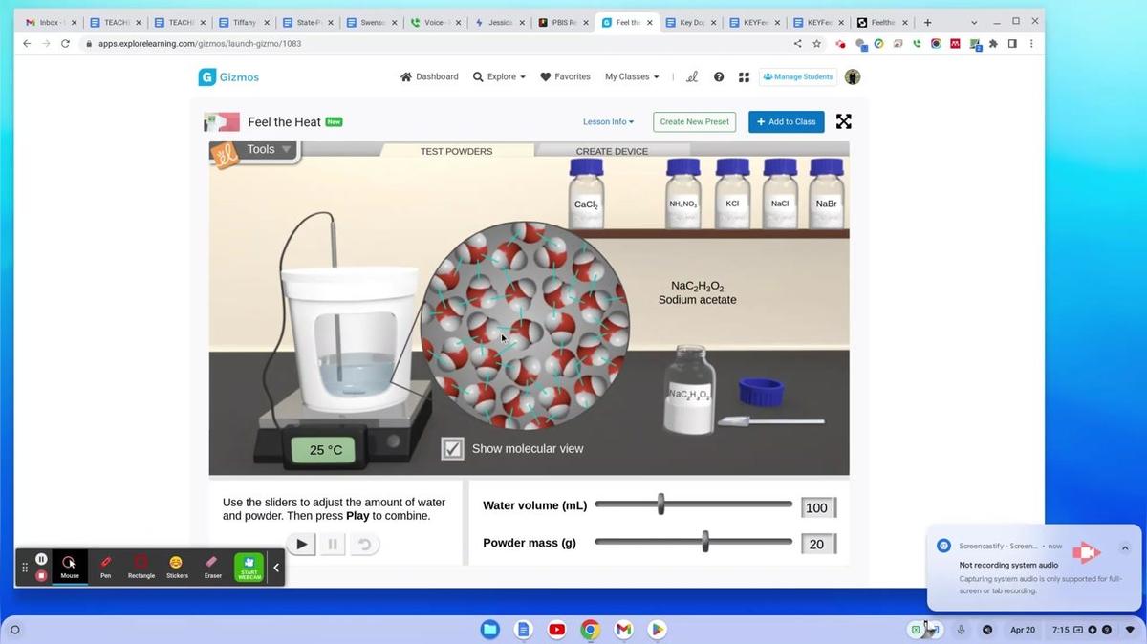Turn on Start Webcam toggle
This screenshot has width=1147, height=644.
click(x=249, y=567)
